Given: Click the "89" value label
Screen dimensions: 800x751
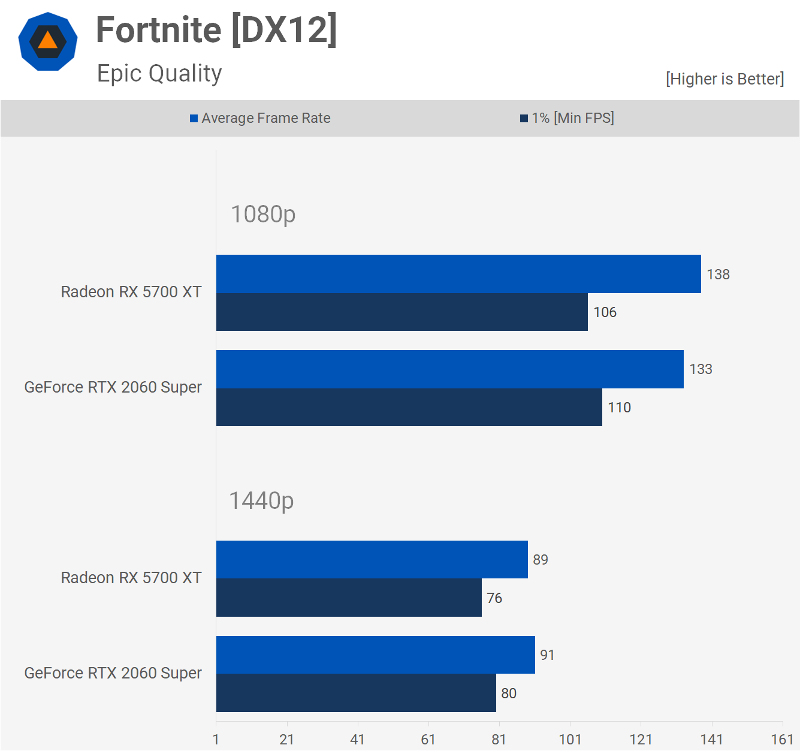Looking at the screenshot, I should (541, 560).
